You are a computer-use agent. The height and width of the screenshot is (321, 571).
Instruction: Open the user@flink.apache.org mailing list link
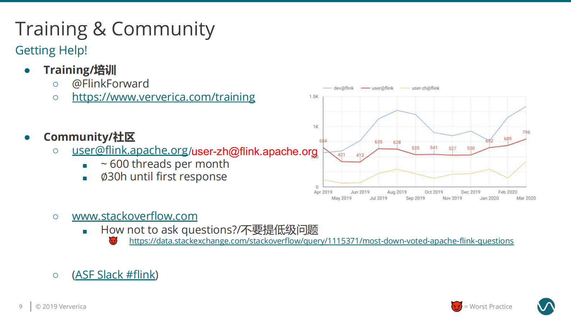[130, 150]
